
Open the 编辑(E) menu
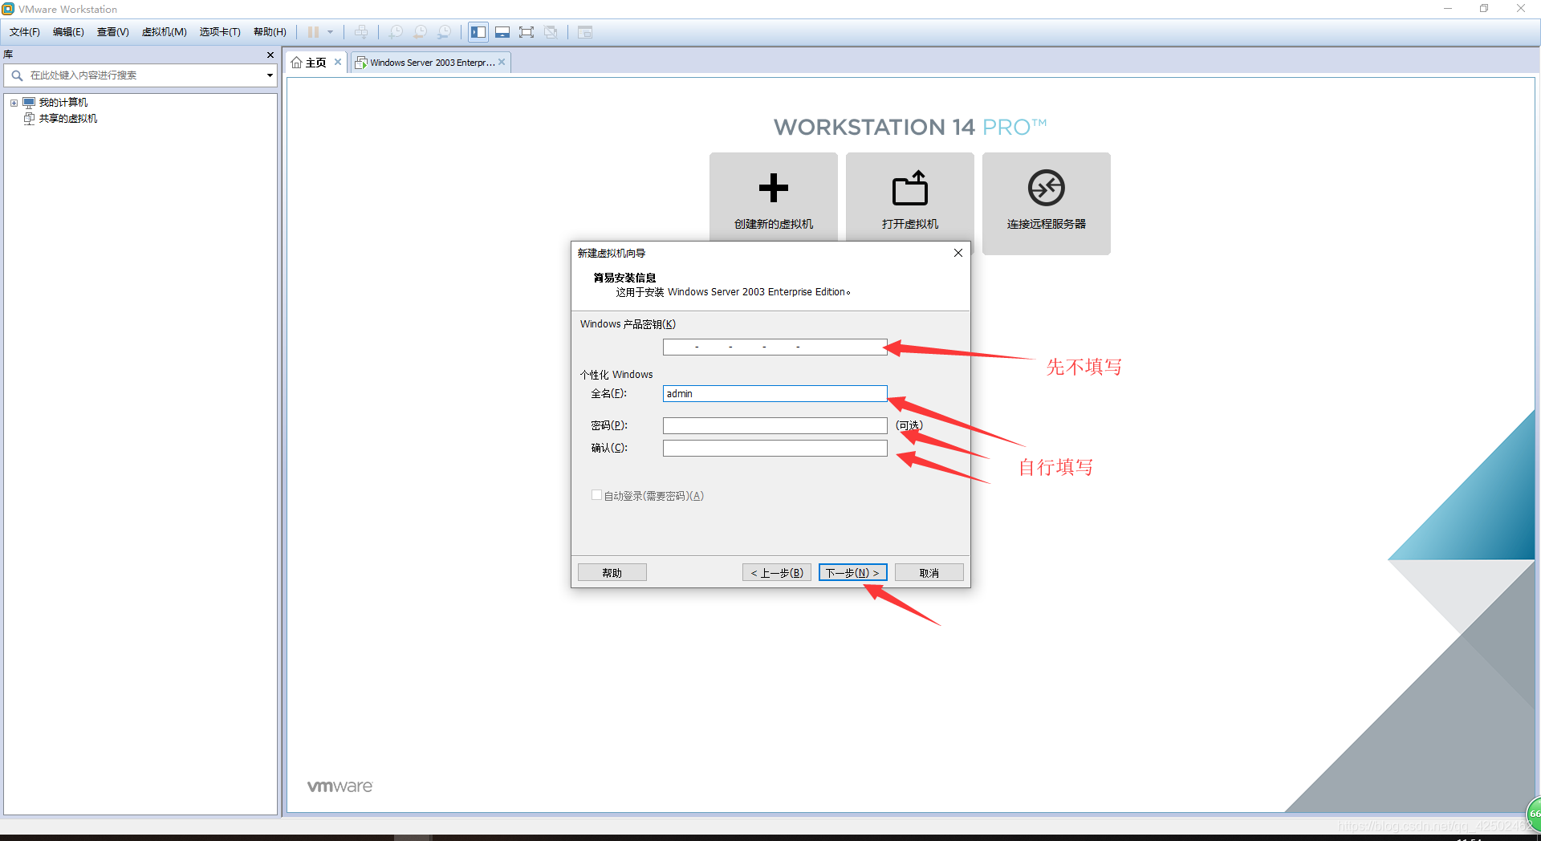pos(68,32)
